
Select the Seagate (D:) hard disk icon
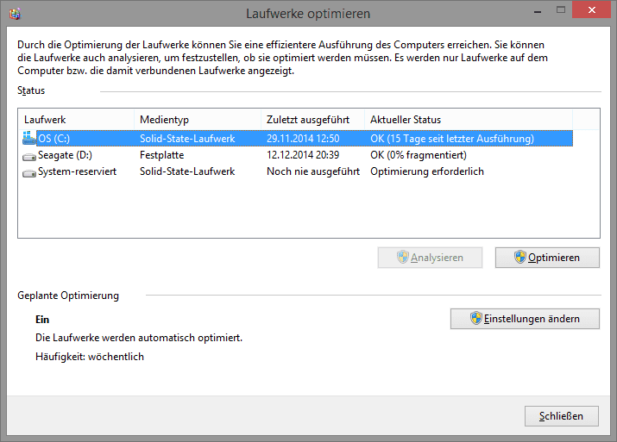pyautogui.click(x=29, y=157)
